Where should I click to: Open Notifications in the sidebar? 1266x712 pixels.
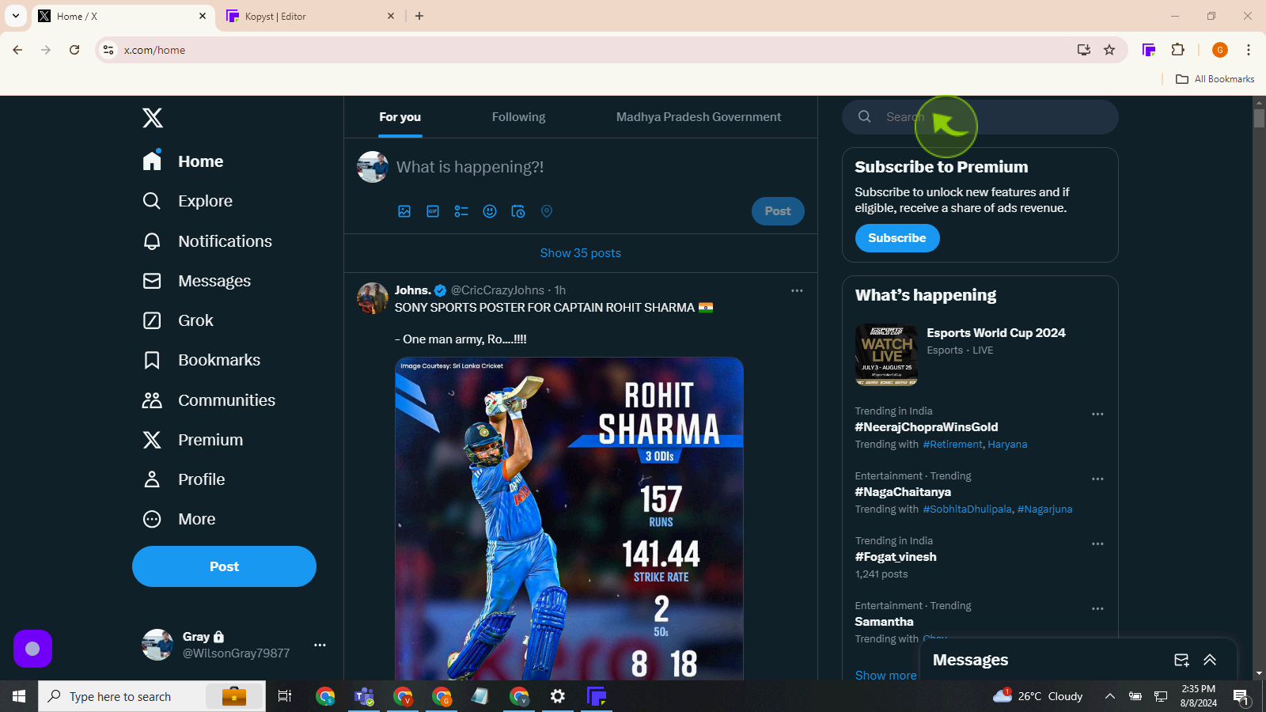coord(207,241)
